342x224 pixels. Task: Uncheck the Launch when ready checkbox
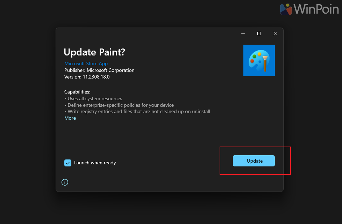click(68, 163)
